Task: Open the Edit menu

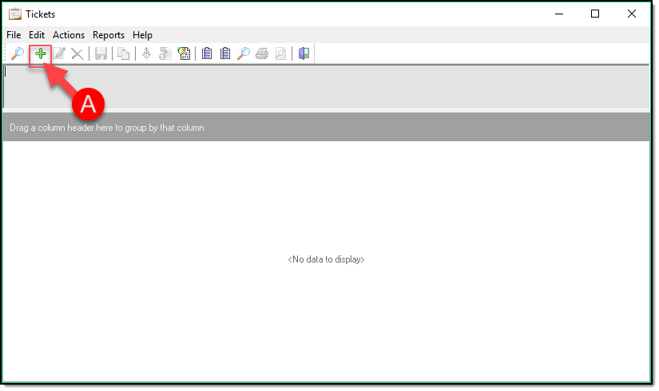Action: click(x=37, y=35)
